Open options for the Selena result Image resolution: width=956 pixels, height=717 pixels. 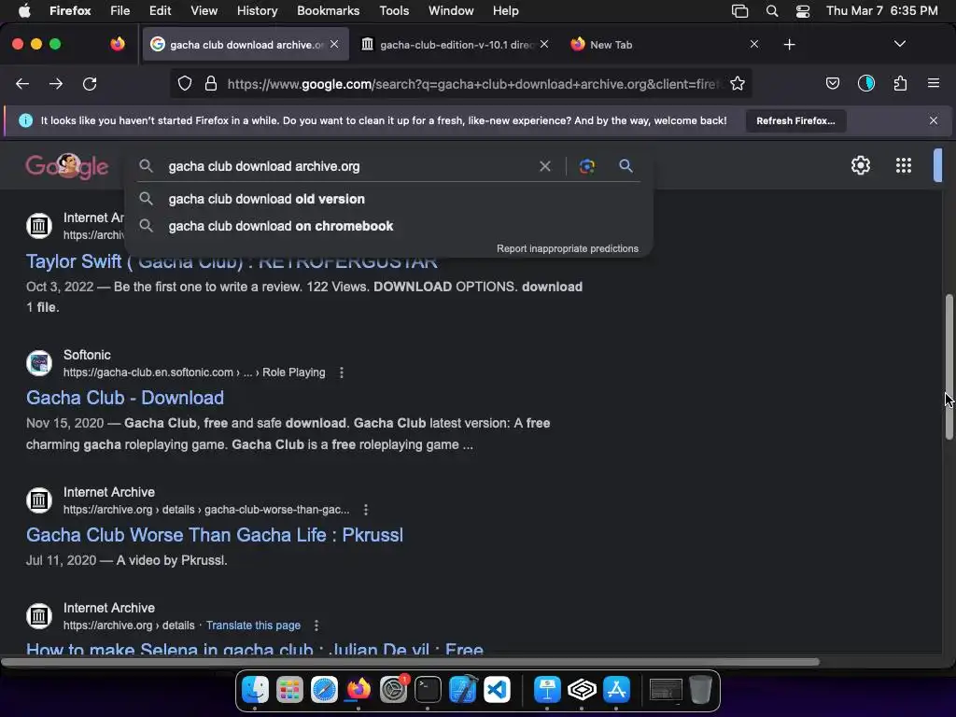[316, 626]
